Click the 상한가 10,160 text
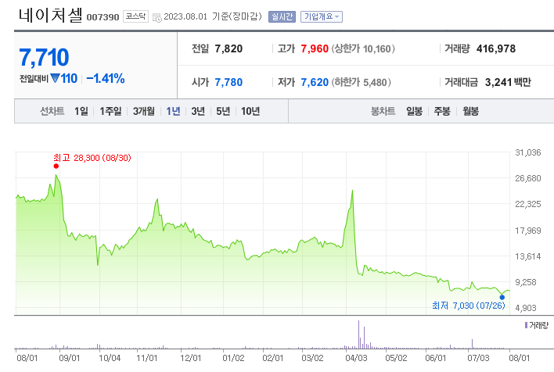Screen dimensions: 554x372 (363, 48)
